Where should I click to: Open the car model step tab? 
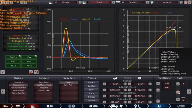[x=5, y=106]
